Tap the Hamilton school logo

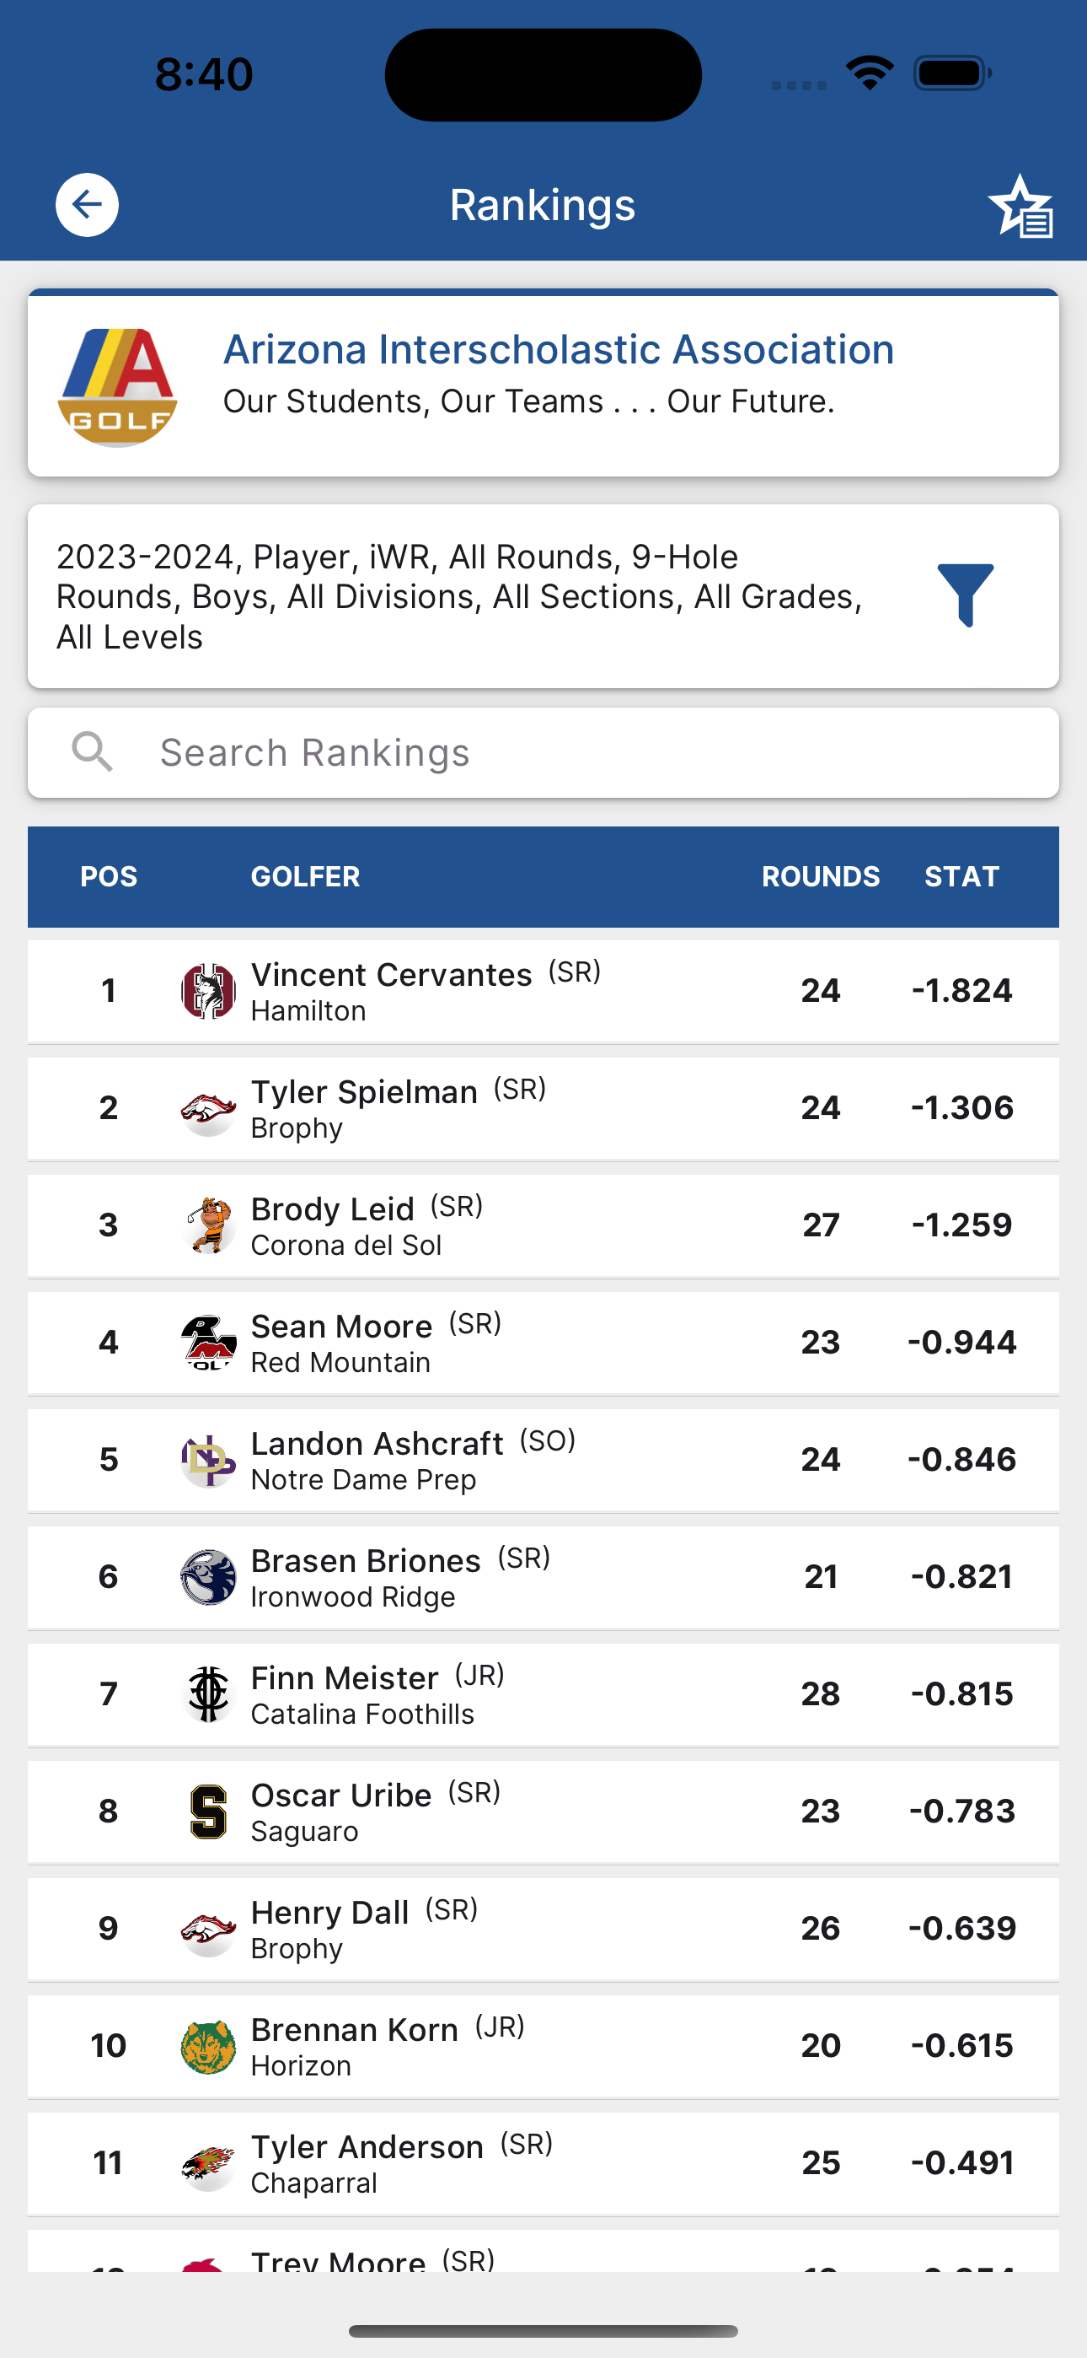(209, 991)
